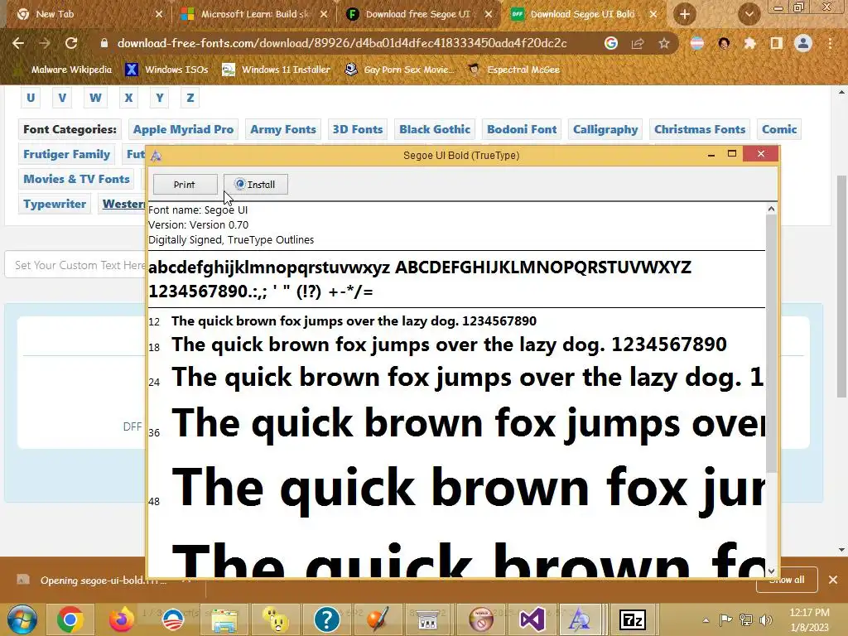
Task: Filter fonts by letter Z
Action: (190, 98)
